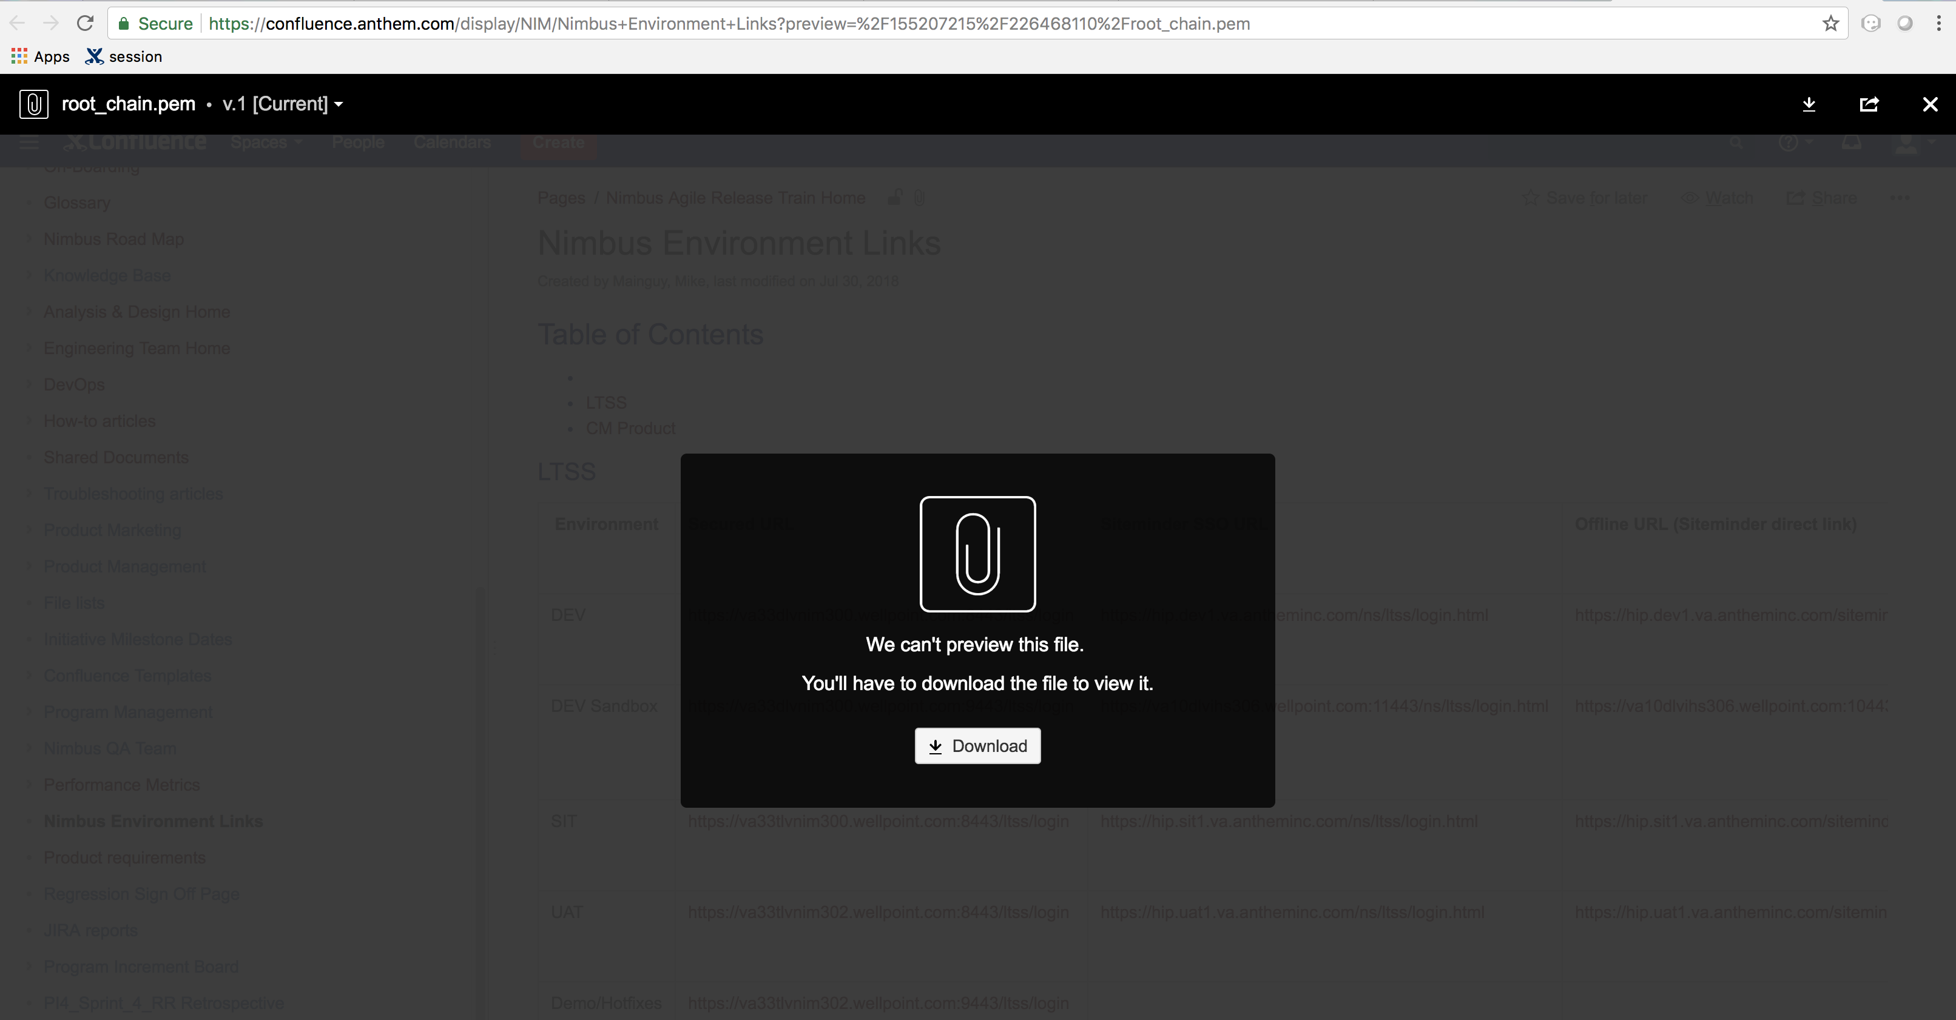Open Troubleshooting articles in sidebar

(x=133, y=494)
